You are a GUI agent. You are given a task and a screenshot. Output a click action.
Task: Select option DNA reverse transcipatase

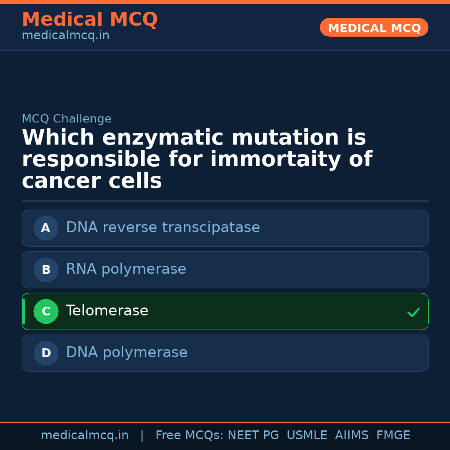162,227
